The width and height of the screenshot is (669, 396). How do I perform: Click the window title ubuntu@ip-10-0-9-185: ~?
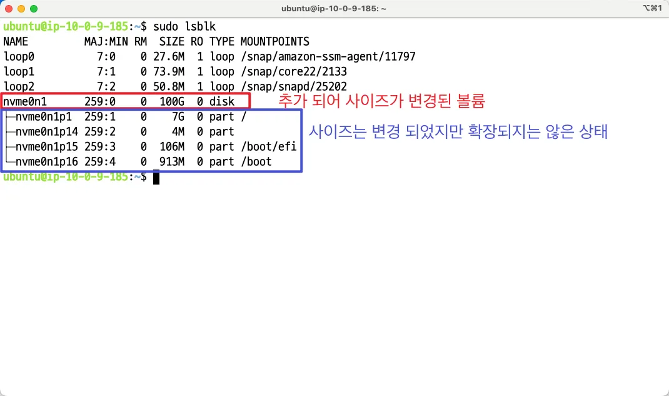click(334, 9)
